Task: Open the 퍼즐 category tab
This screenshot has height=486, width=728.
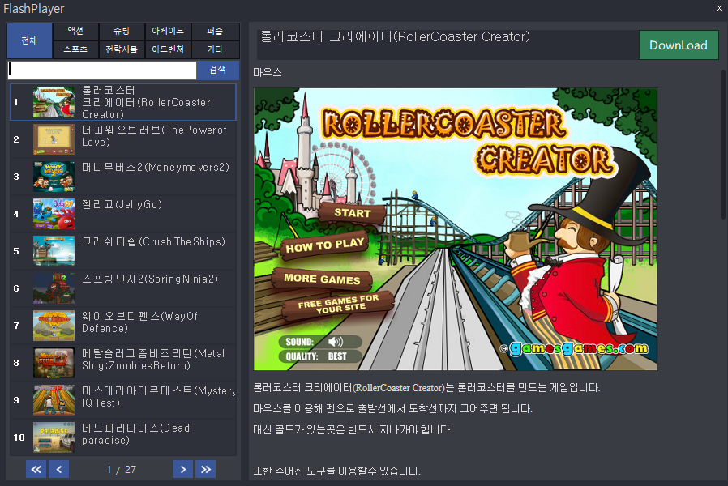Action: 215,31
